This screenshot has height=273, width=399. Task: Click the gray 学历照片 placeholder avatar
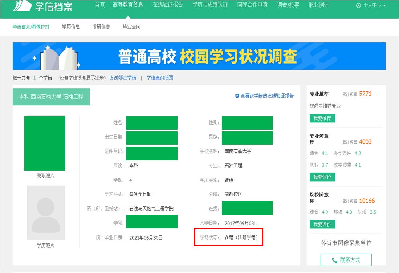pyautogui.click(x=46, y=212)
